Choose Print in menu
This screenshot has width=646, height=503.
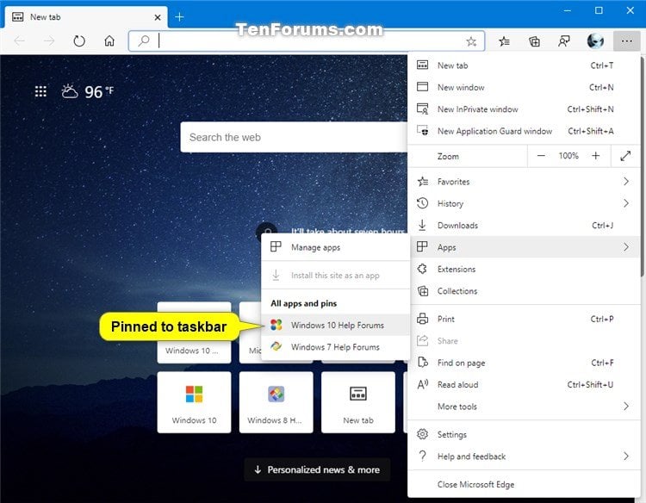[523, 319]
